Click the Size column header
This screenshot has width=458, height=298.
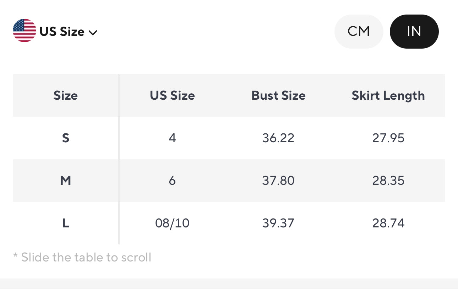click(66, 95)
